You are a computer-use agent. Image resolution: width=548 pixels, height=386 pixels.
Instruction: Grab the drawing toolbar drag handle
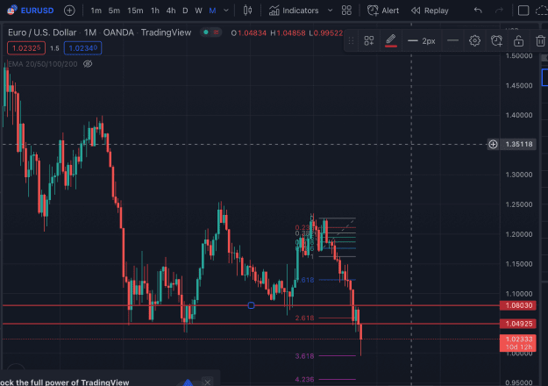click(x=351, y=41)
